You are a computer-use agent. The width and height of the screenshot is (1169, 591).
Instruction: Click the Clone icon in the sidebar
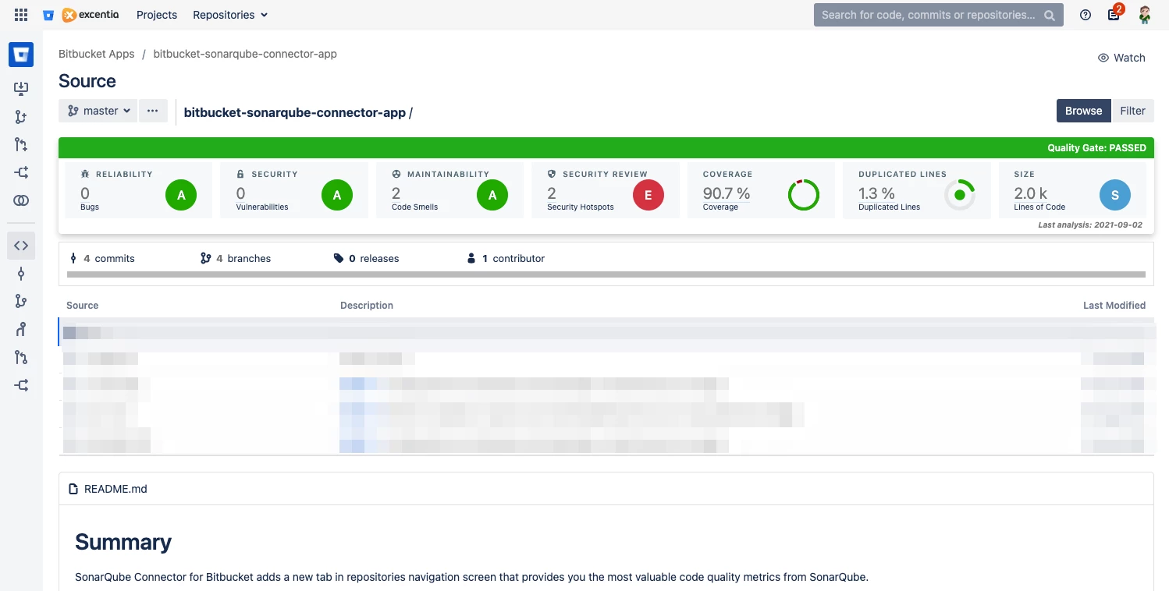[21, 89]
